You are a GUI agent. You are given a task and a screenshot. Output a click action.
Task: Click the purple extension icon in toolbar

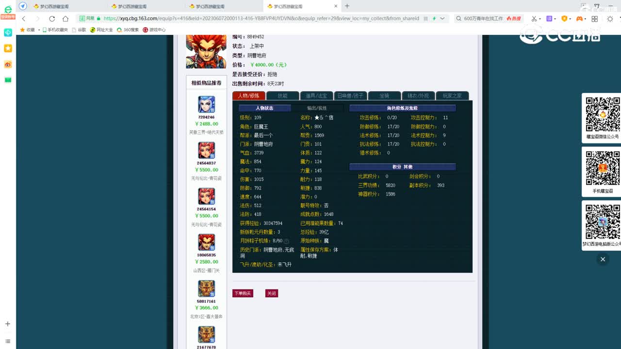549,19
